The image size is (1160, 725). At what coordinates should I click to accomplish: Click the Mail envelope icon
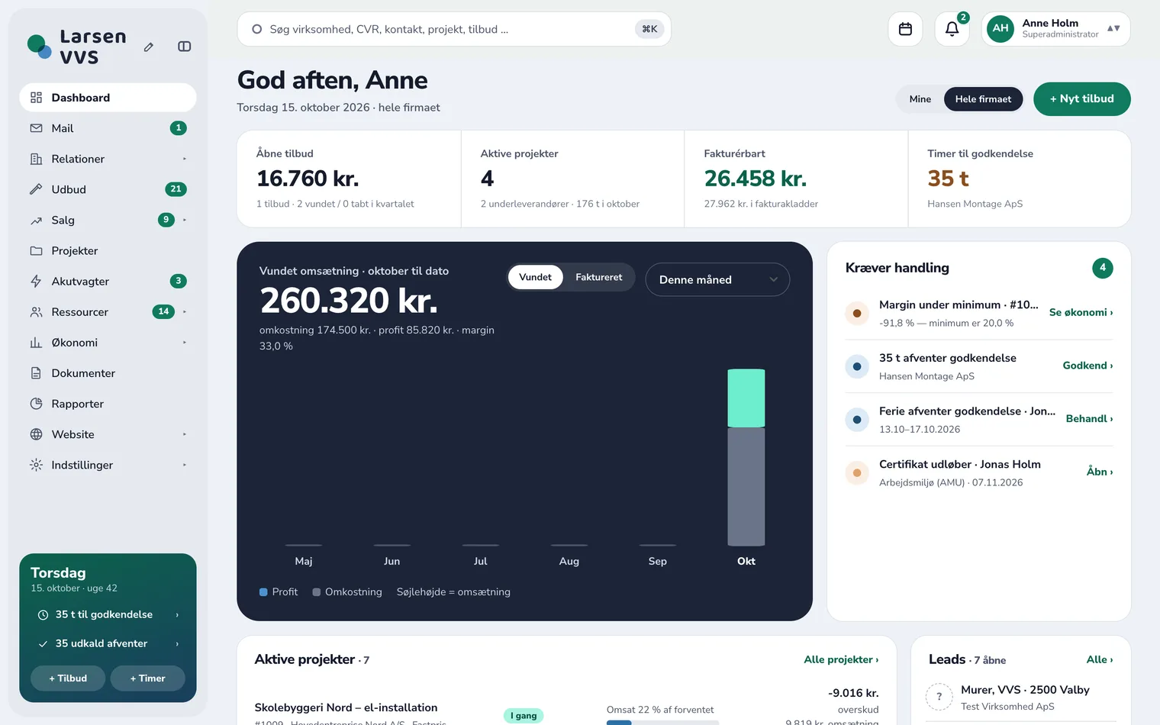[x=36, y=128]
